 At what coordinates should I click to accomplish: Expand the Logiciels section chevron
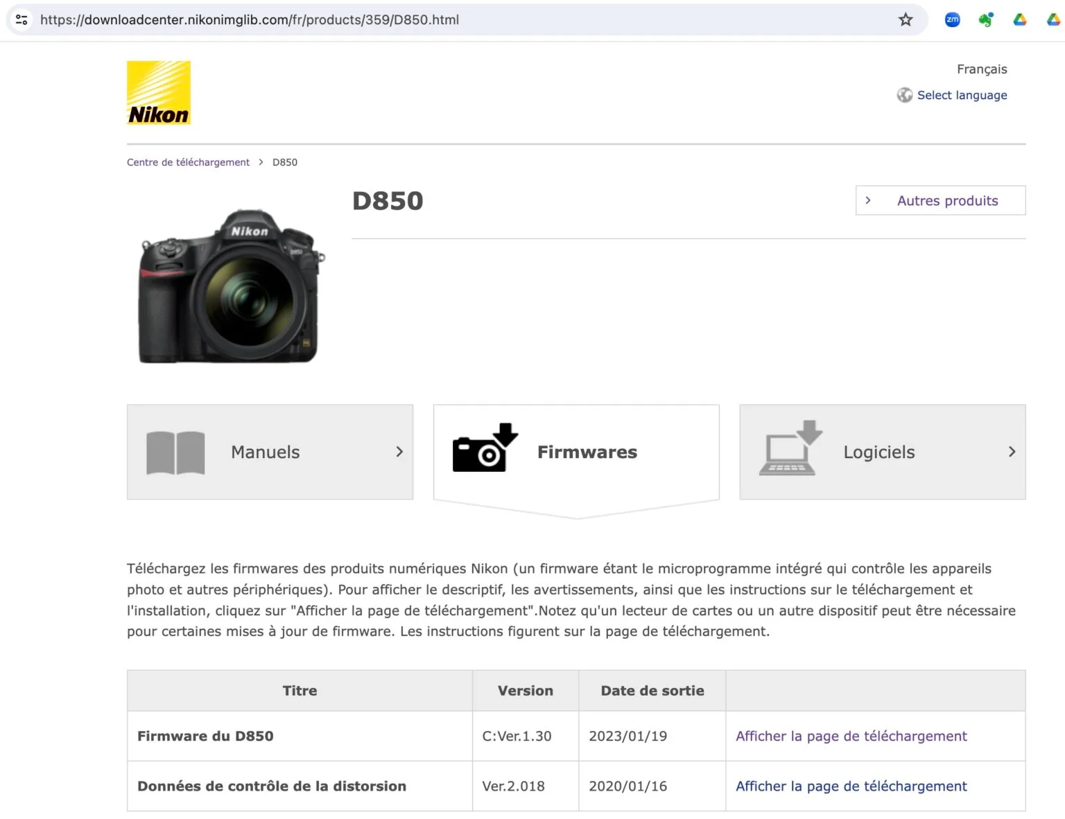coord(1012,452)
